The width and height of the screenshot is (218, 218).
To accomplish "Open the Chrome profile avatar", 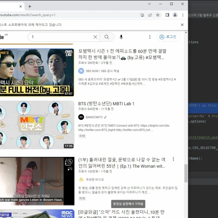I will pos(175,15).
